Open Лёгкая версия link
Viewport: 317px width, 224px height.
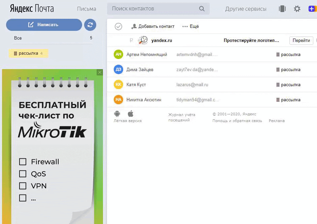(x=128, y=121)
